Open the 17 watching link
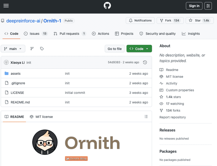 pos(175,104)
